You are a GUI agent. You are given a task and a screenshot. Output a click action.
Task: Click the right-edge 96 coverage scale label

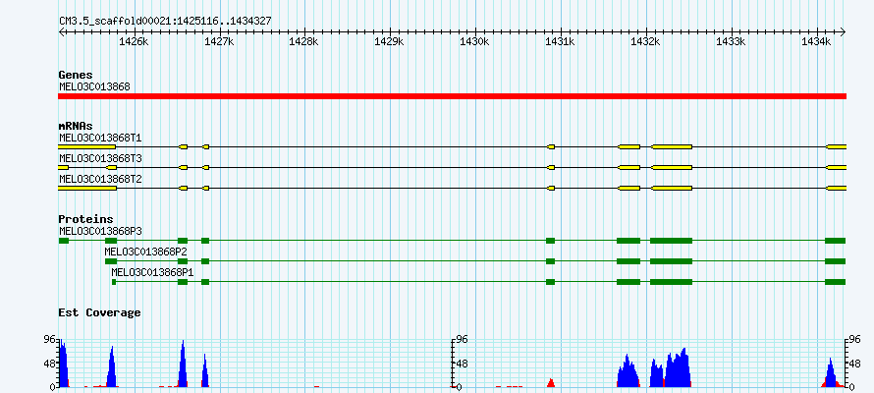point(854,339)
